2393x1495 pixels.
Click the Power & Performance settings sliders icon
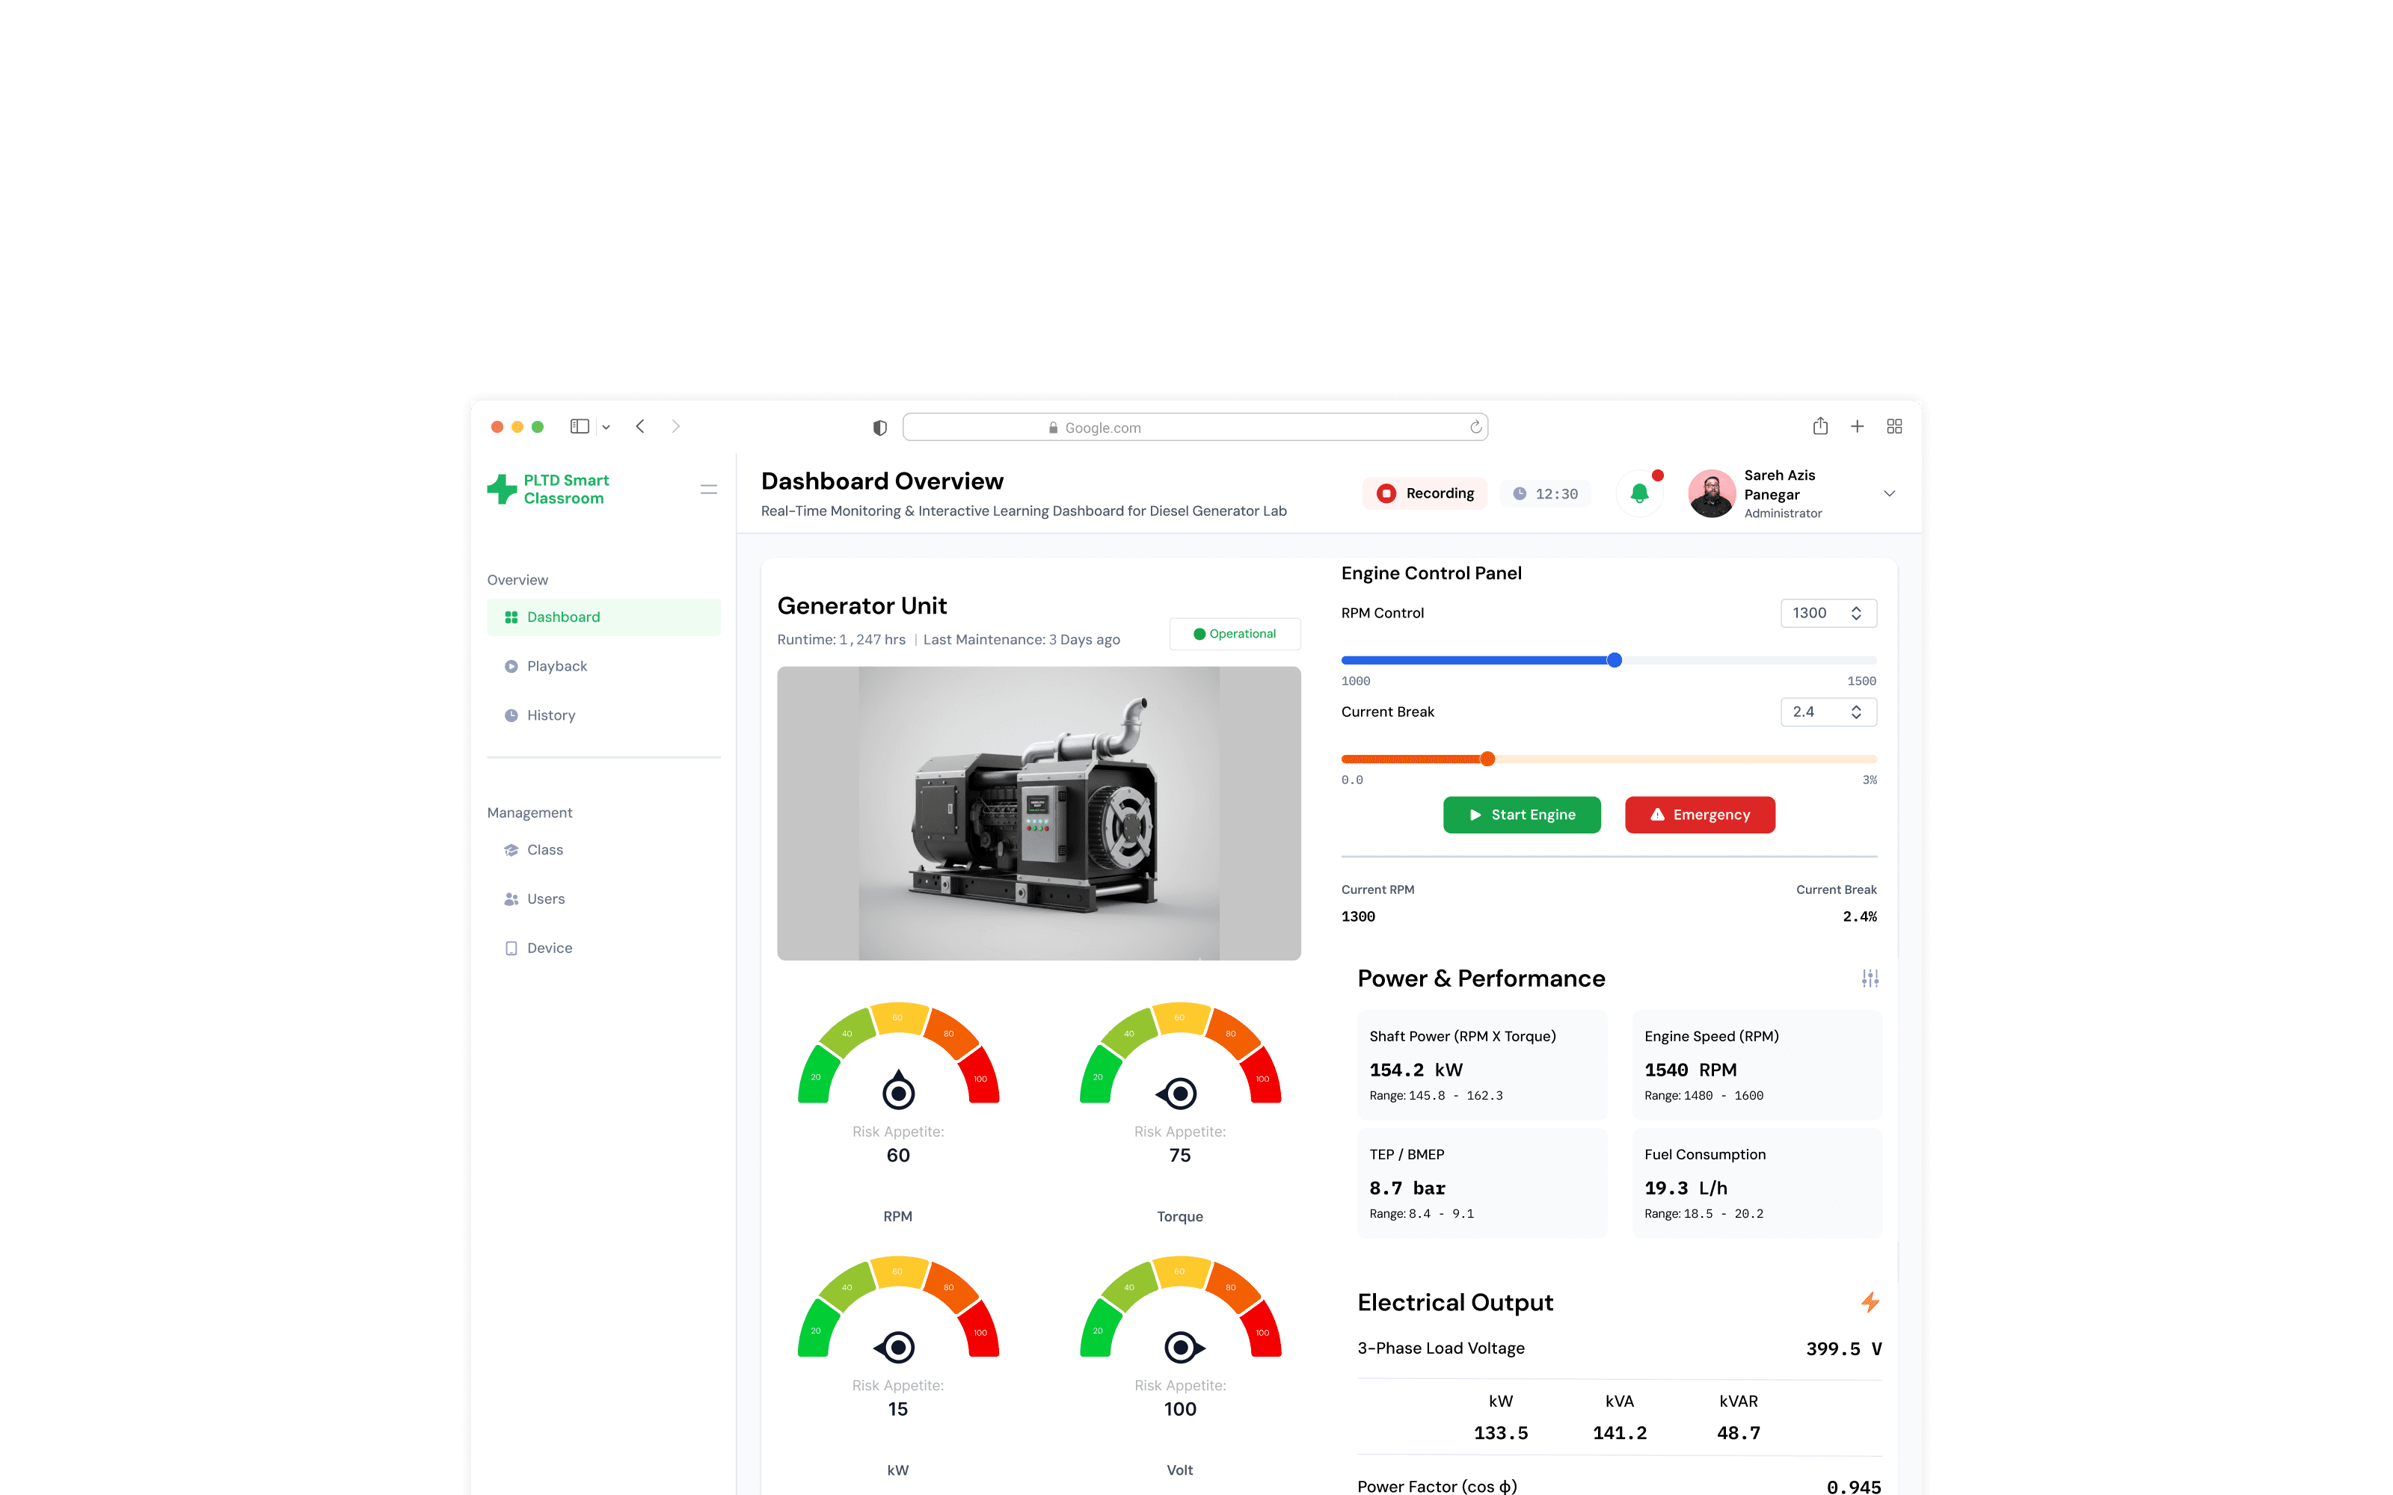point(1869,979)
